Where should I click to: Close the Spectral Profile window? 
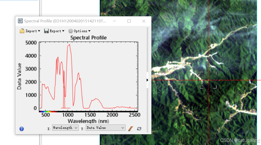click(144, 21)
